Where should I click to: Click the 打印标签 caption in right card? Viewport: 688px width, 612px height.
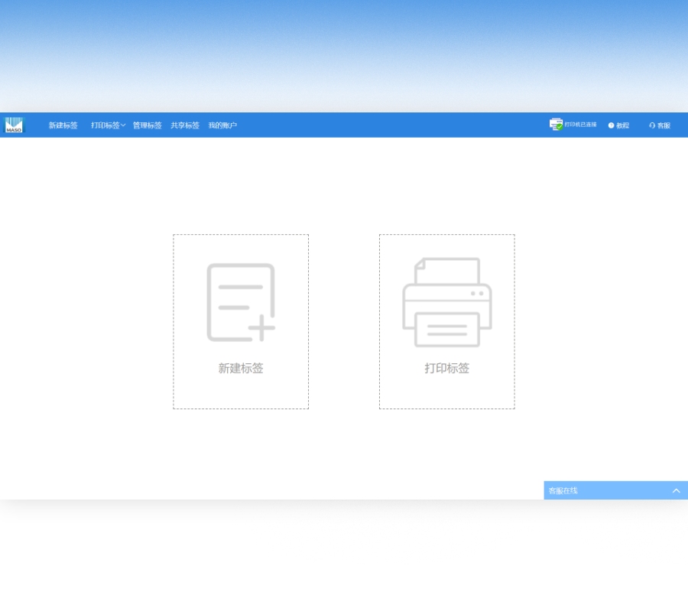coord(447,368)
